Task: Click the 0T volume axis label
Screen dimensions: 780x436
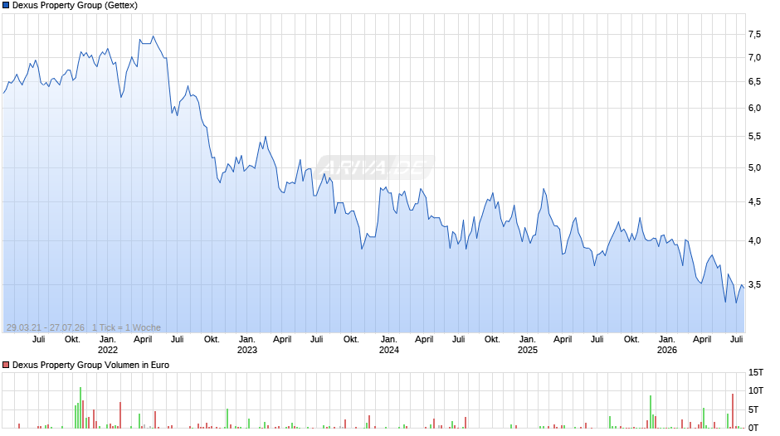Action: click(x=753, y=428)
